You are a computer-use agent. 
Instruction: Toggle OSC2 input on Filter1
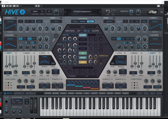(29, 39)
